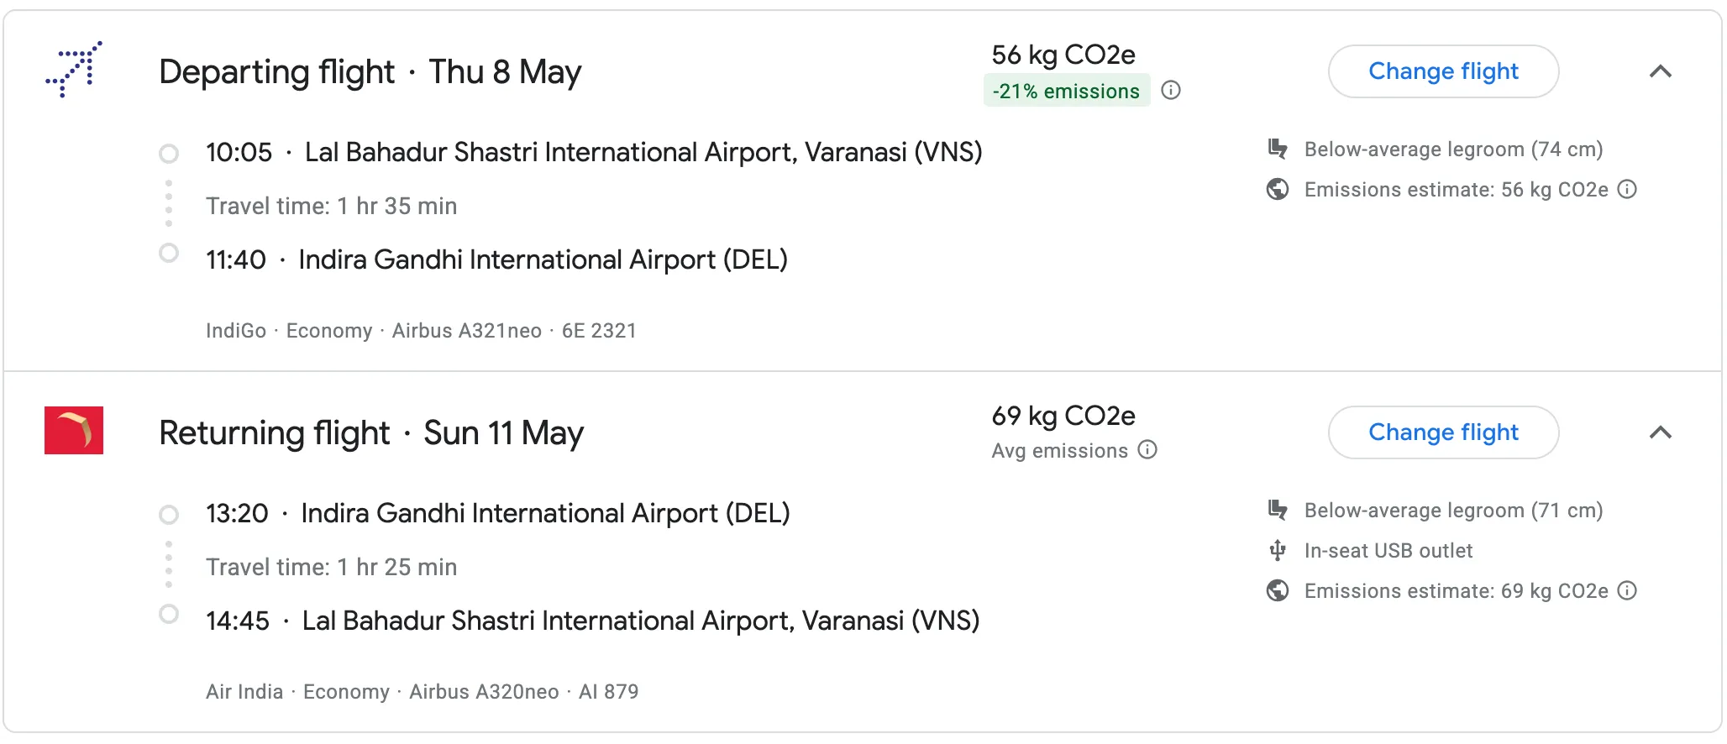This screenshot has width=1727, height=744.
Task: Change the returning flight on Sun 11 May
Action: point(1443,432)
